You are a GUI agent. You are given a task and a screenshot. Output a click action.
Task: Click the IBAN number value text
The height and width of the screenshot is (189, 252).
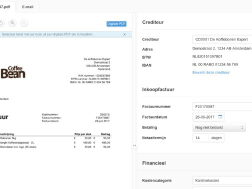[x=215, y=64]
